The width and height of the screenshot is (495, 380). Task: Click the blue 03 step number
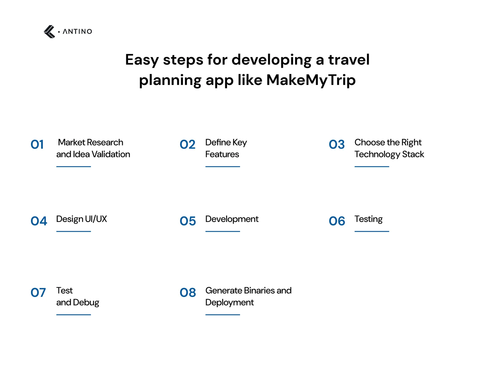click(x=337, y=144)
